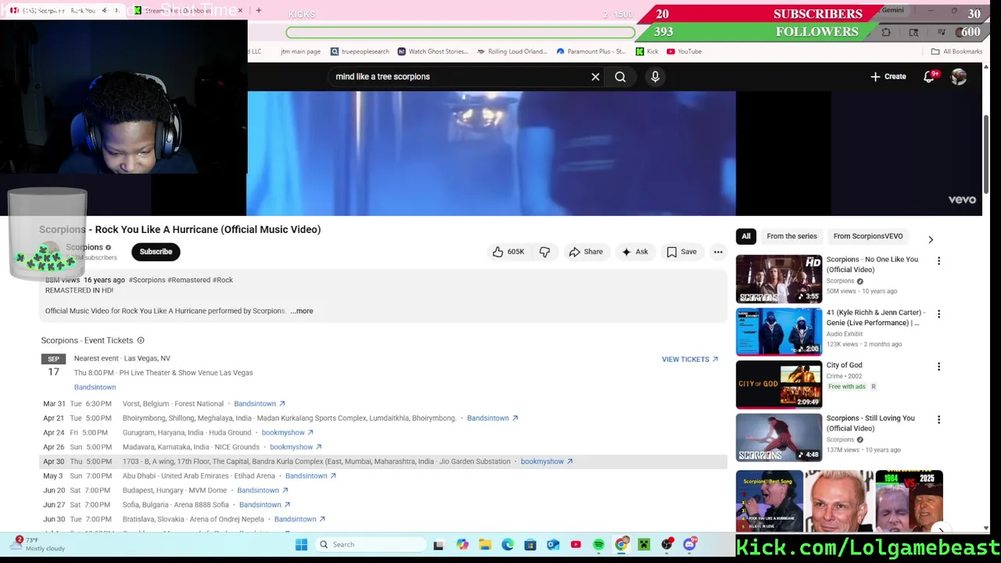Select the From ScorpionsVEVO chip
Viewport: 1001px width, 563px height.
(868, 236)
